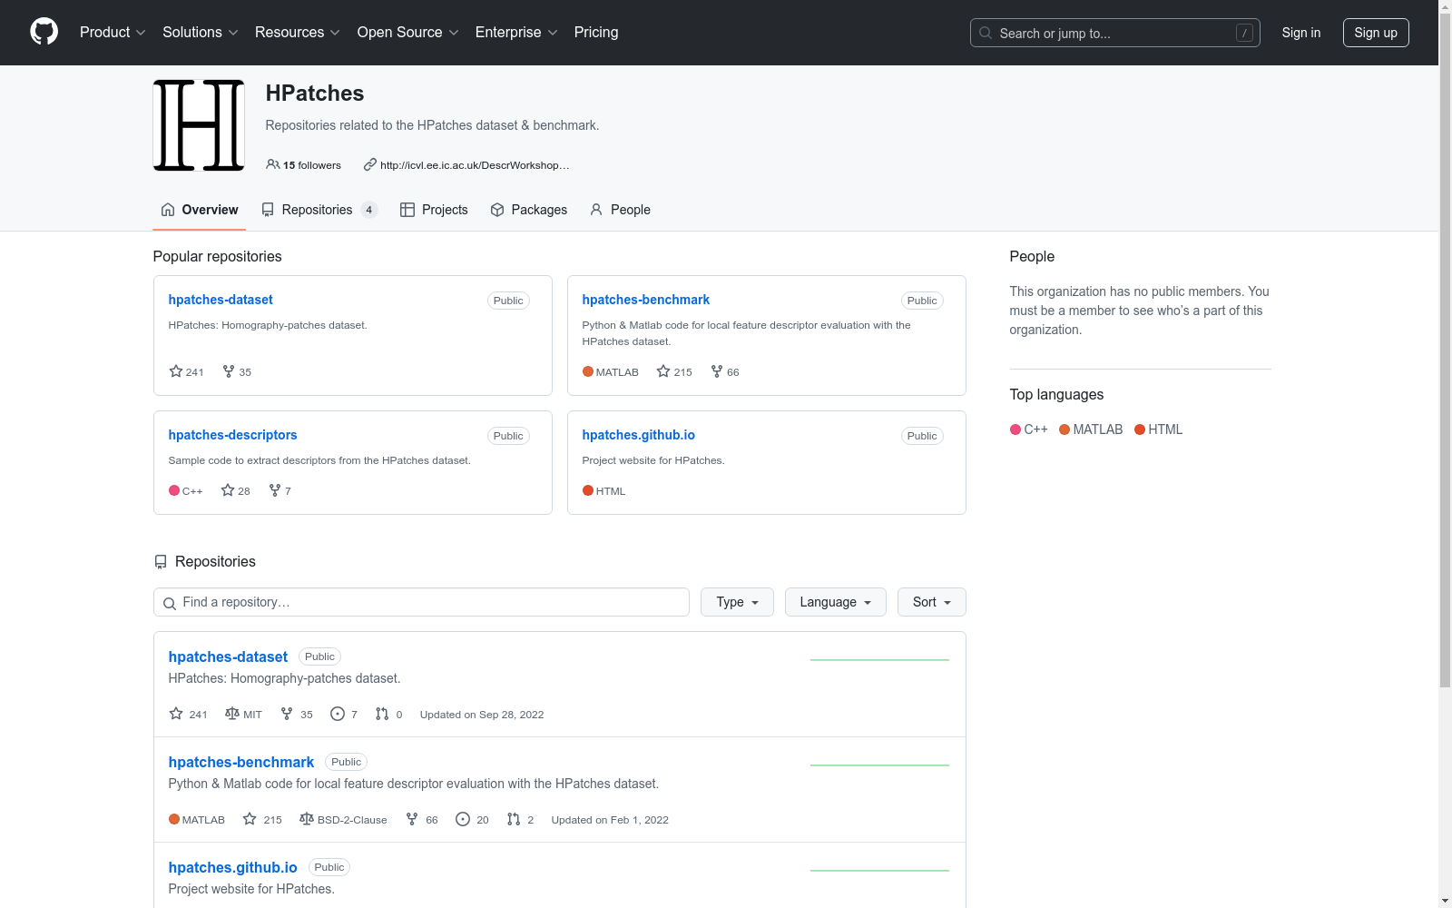Expand the Product menu
1452x908 pixels.
113,32
